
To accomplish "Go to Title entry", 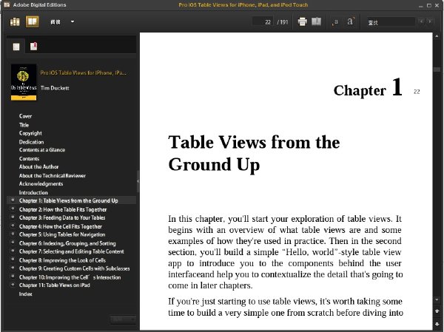I will point(24,125).
